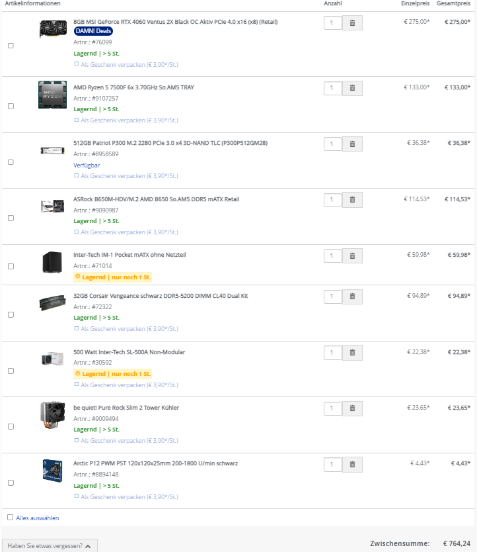477x552 pixels.
Task: Enable gift wrap for the Ryzen 5 7500F
Action: [76, 120]
